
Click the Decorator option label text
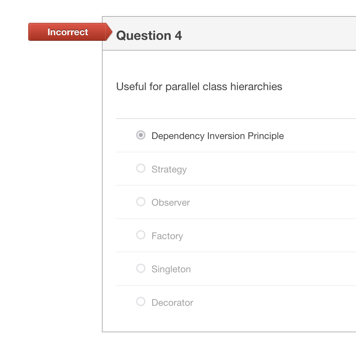click(x=172, y=302)
